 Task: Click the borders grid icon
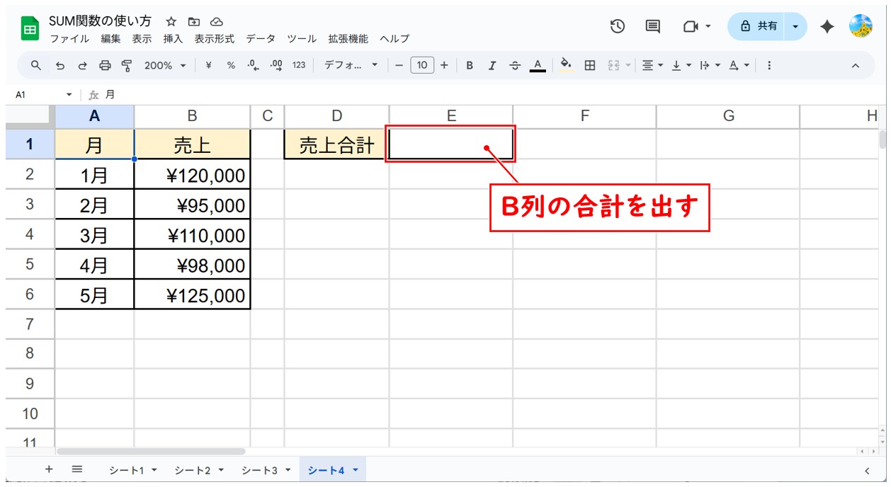[x=589, y=65]
